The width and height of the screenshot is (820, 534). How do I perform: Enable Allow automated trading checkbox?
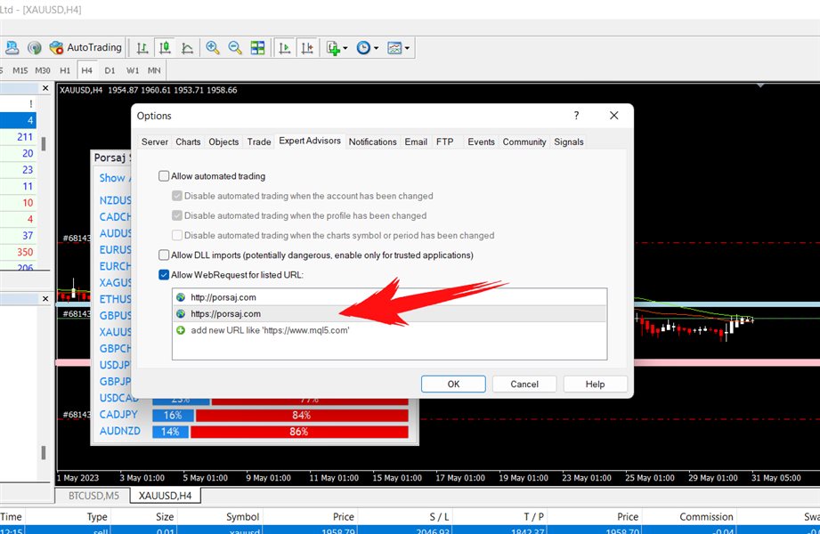tap(164, 176)
